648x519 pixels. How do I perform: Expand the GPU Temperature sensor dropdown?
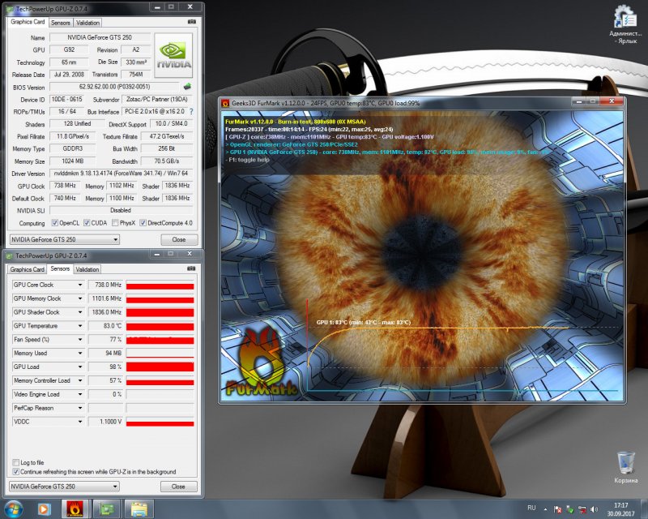point(79,325)
